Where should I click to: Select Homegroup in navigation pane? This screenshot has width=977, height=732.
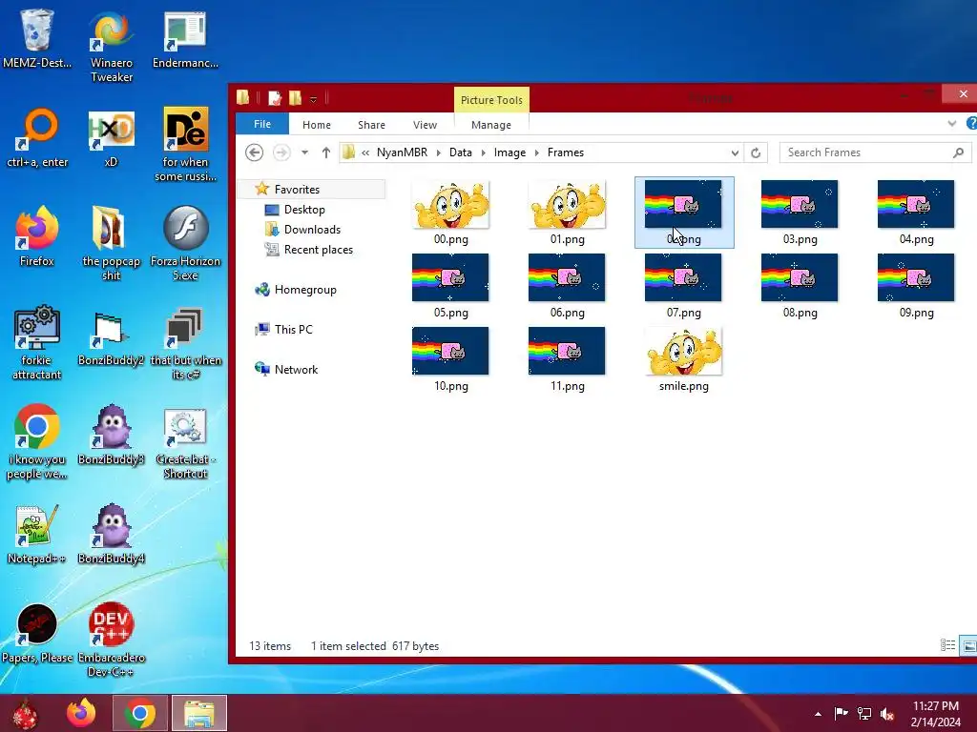(x=305, y=290)
